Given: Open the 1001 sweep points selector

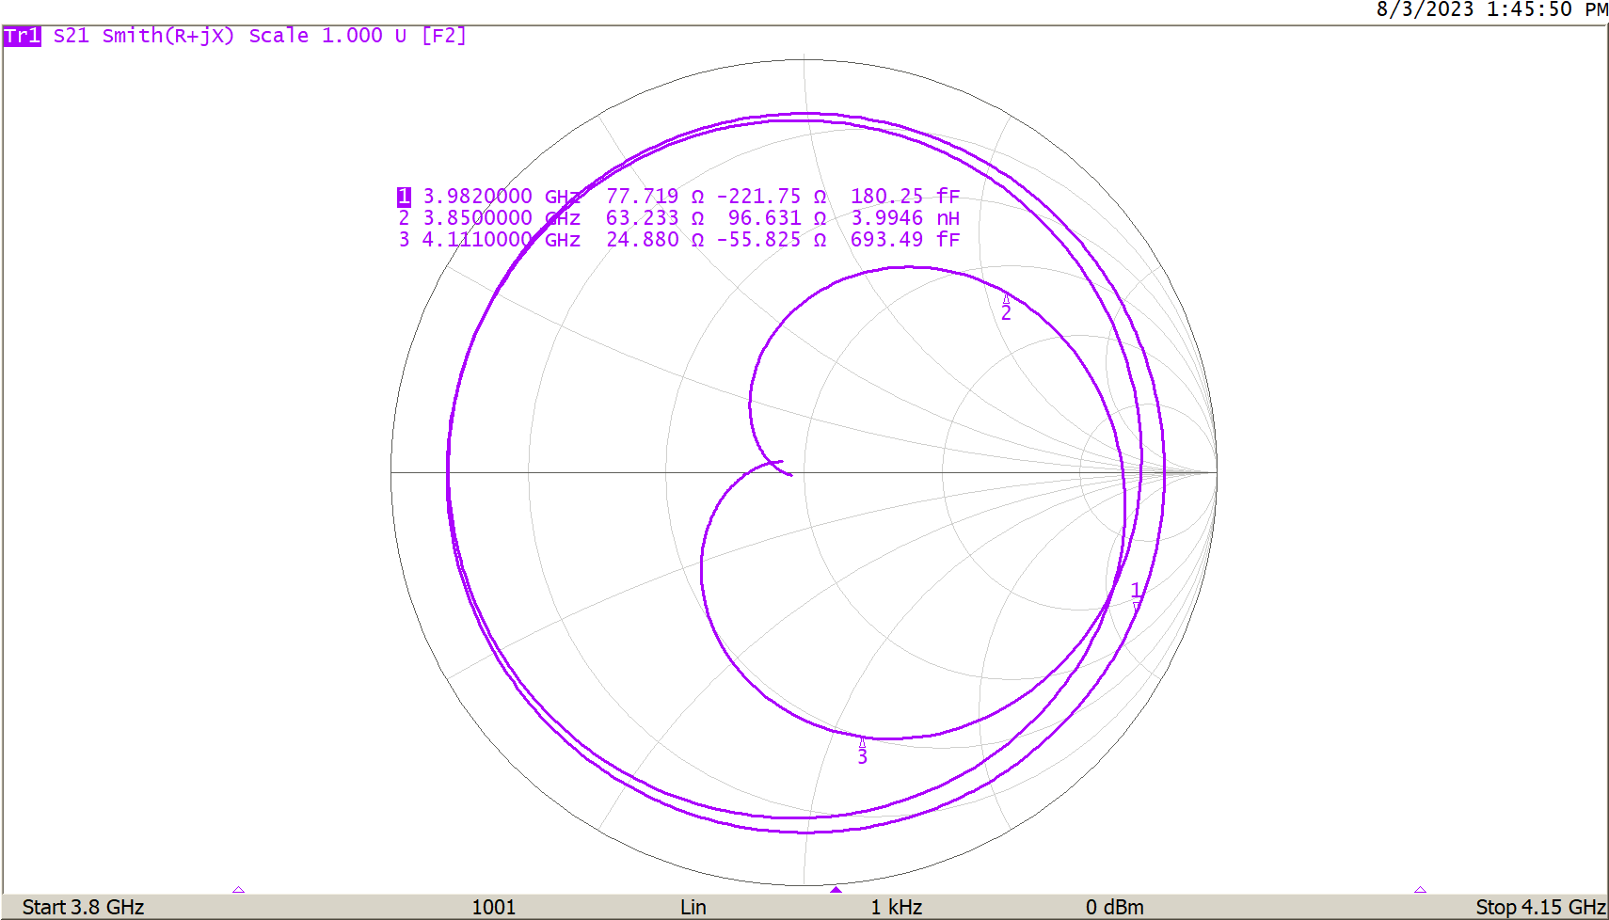Looking at the screenshot, I should [496, 907].
